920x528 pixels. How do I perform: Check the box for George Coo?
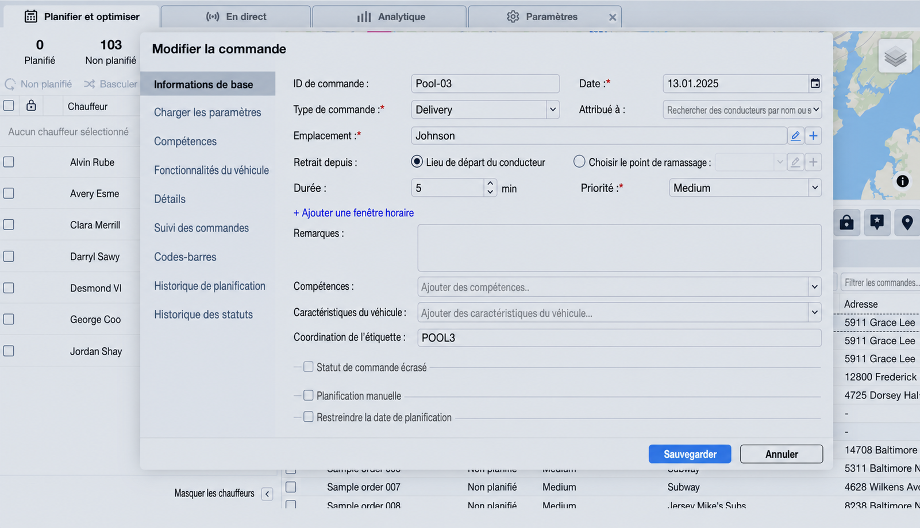coord(9,319)
